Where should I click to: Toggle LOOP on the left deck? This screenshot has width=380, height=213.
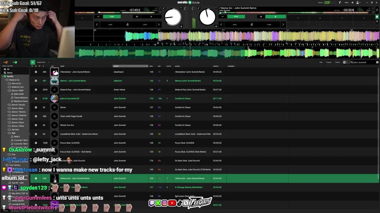click(x=145, y=25)
